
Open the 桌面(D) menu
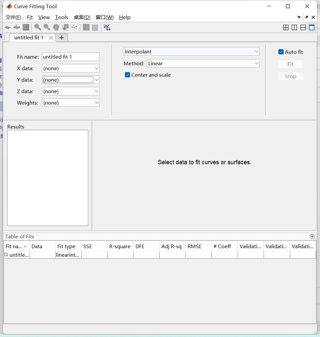82,17
